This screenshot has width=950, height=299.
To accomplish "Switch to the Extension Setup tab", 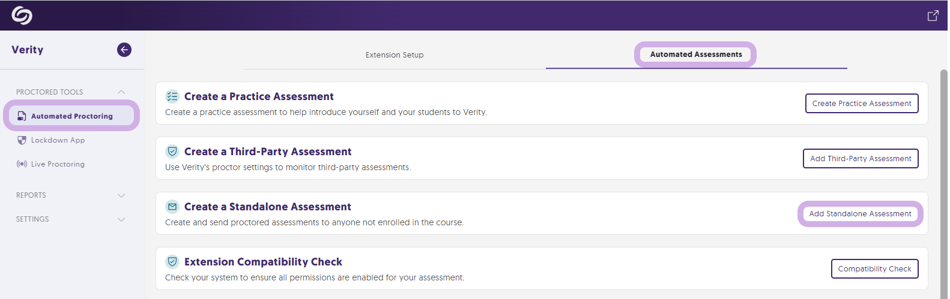I will point(395,55).
